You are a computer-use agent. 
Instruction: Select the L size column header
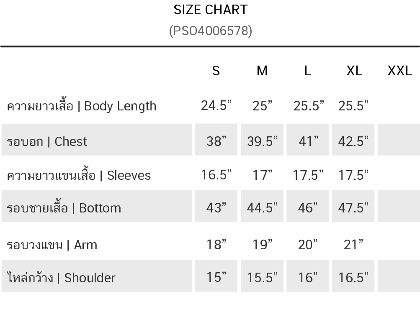308,71
